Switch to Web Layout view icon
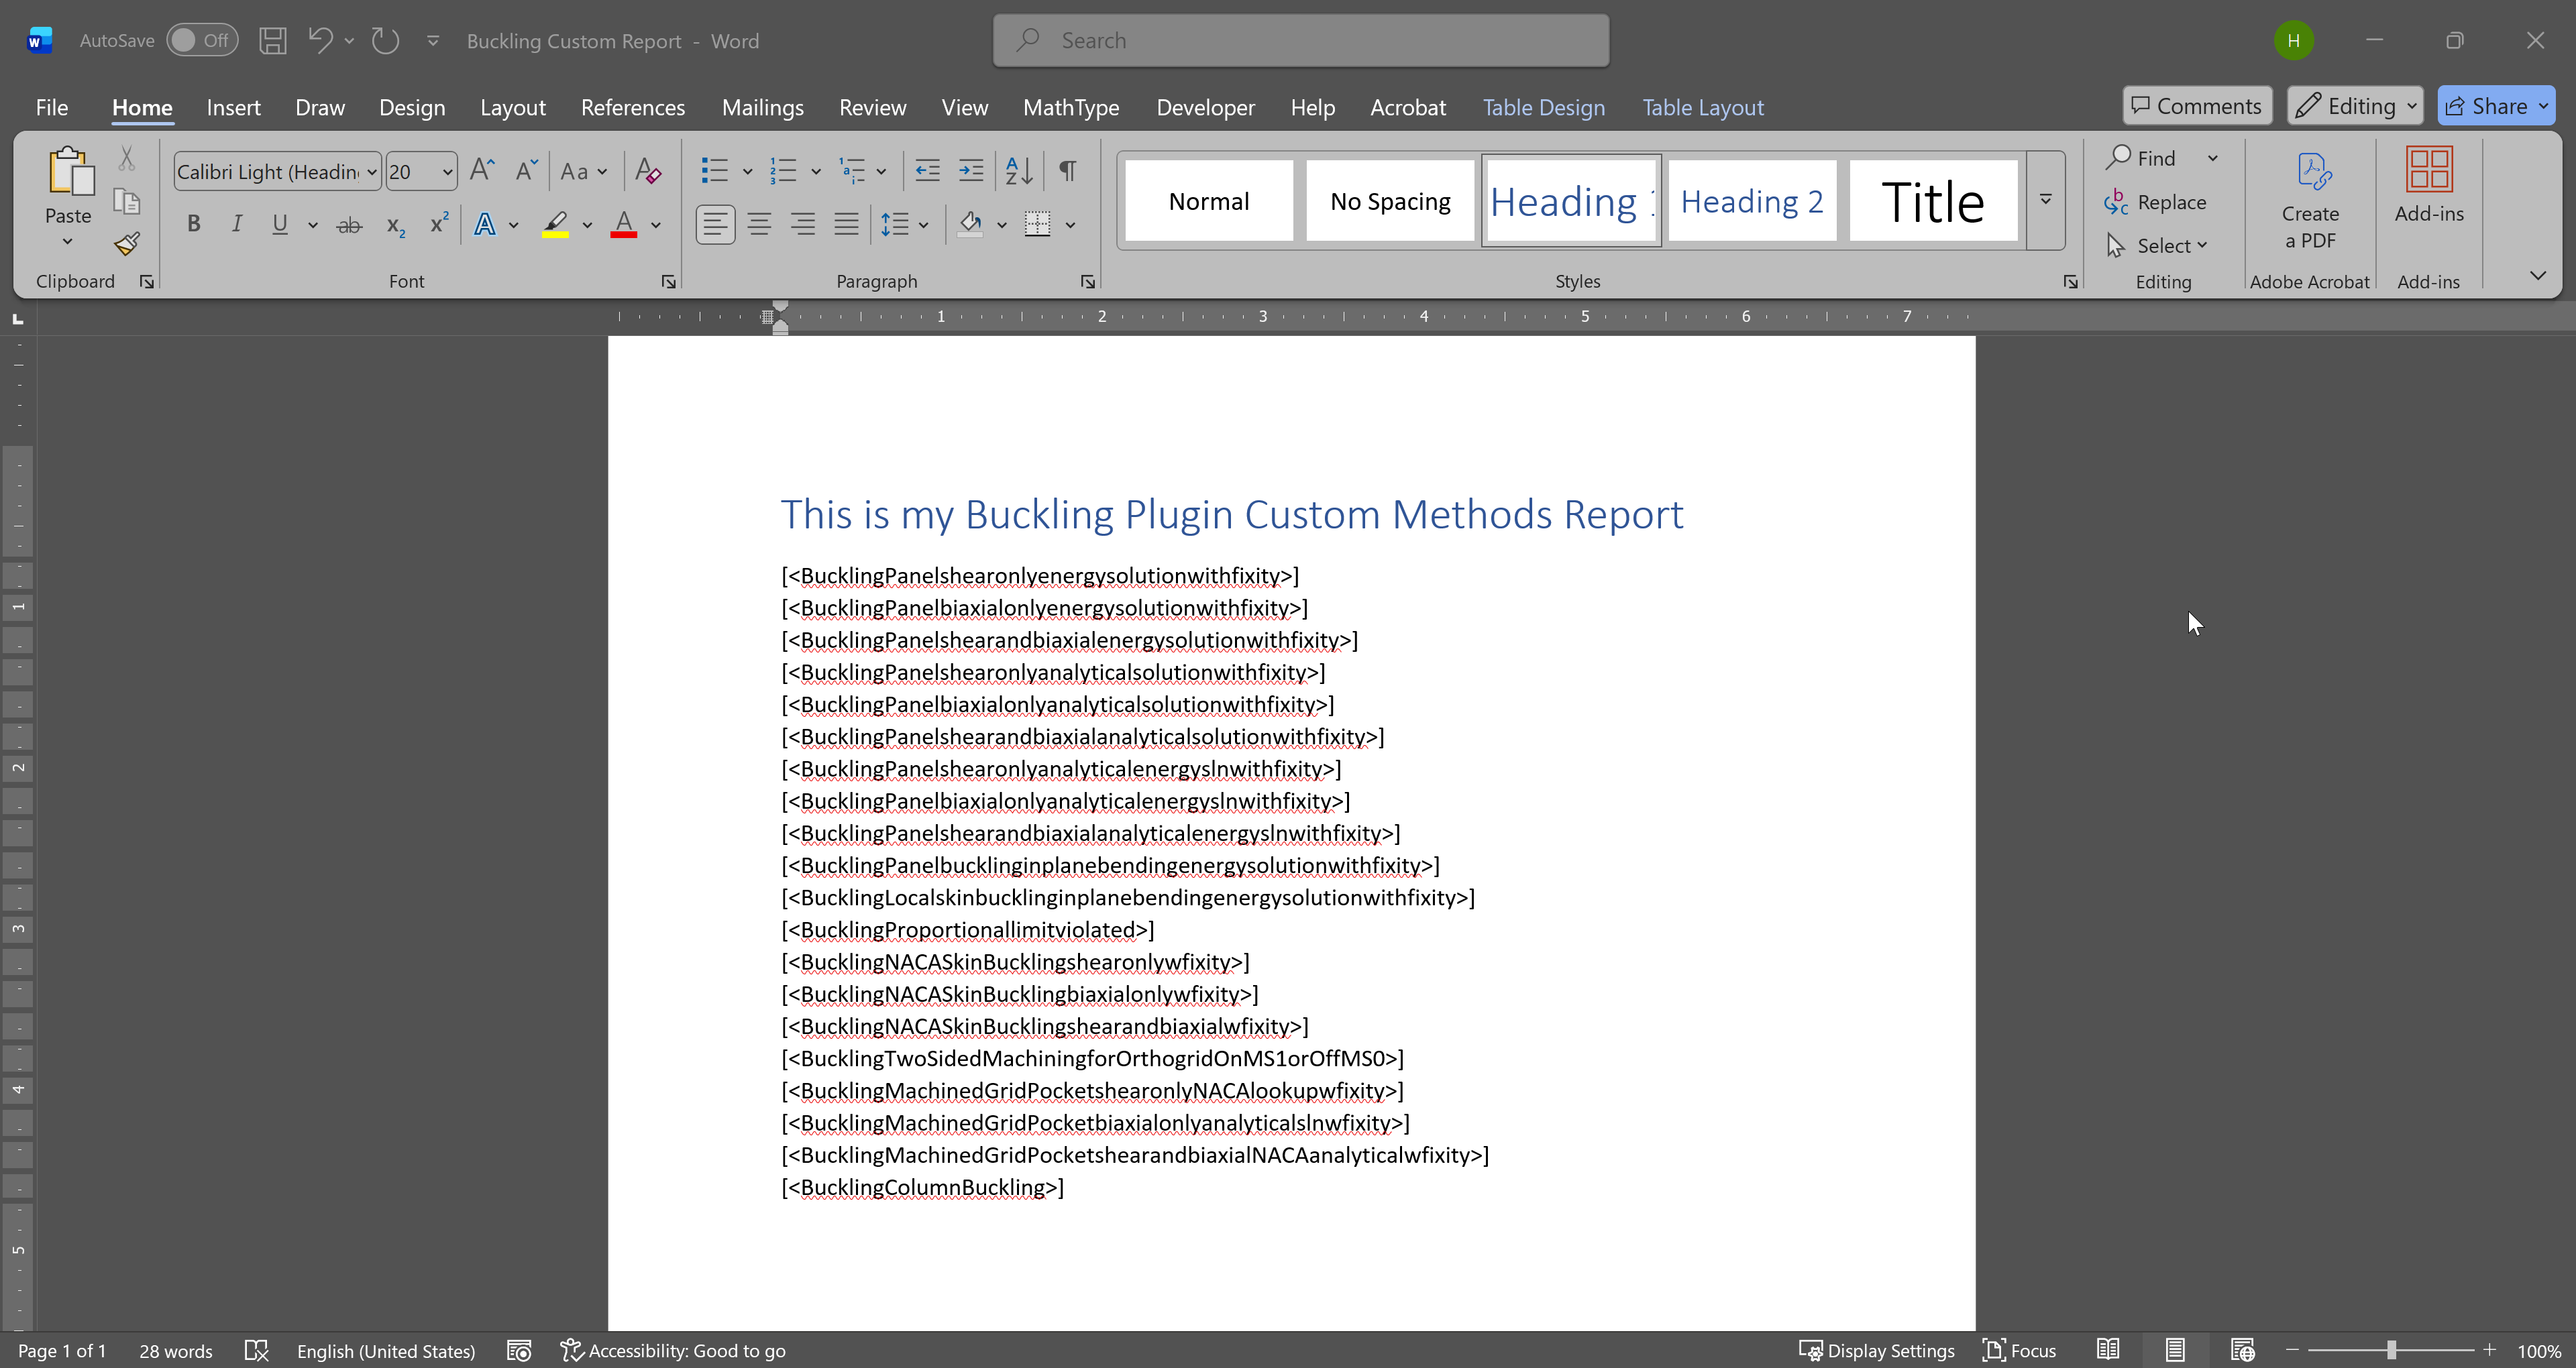Image resolution: width=2576 pixels, height=1368 pixels. click(x=2242, y=1350)
